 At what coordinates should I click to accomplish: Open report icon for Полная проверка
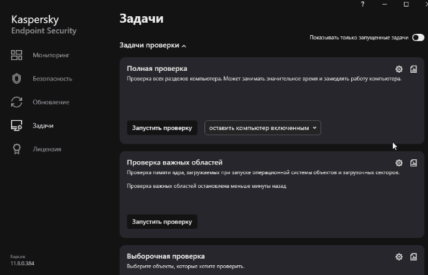[x=413, y=69]
